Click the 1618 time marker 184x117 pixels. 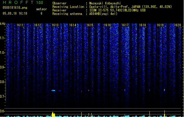click(x=142, y=25)
